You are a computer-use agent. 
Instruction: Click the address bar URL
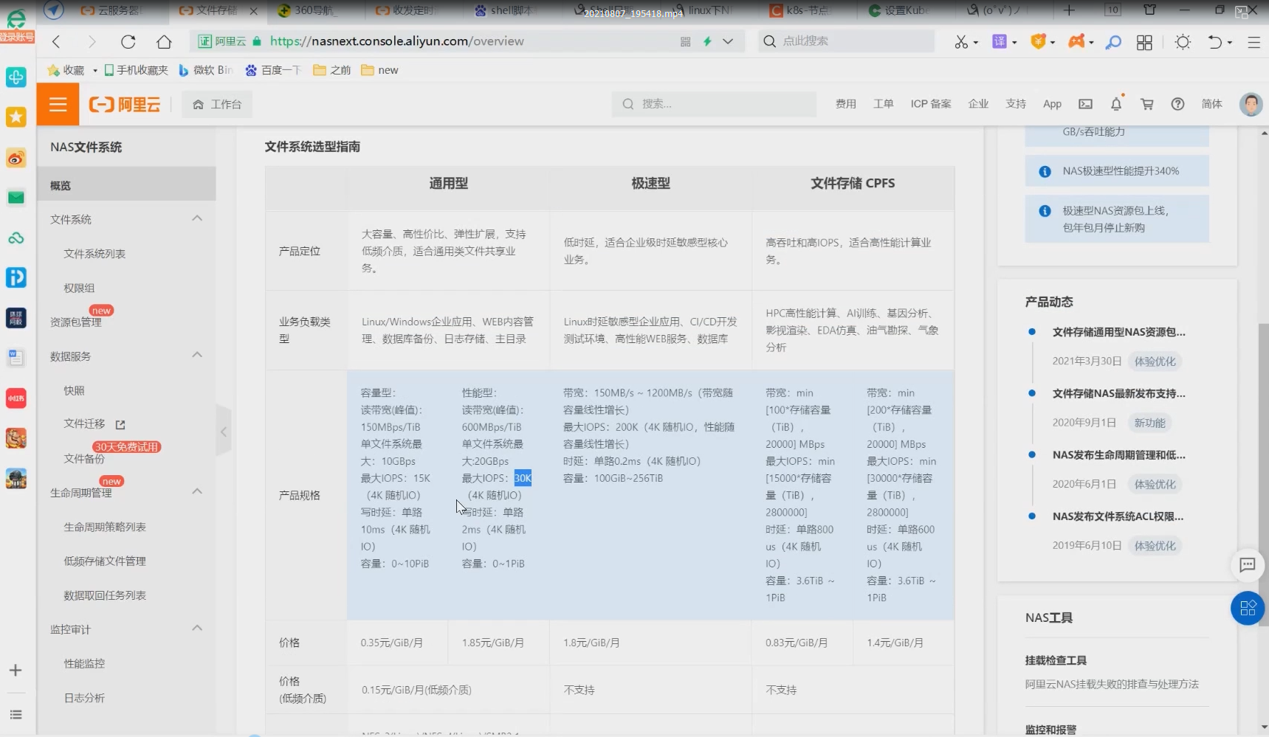pos(396,41)
